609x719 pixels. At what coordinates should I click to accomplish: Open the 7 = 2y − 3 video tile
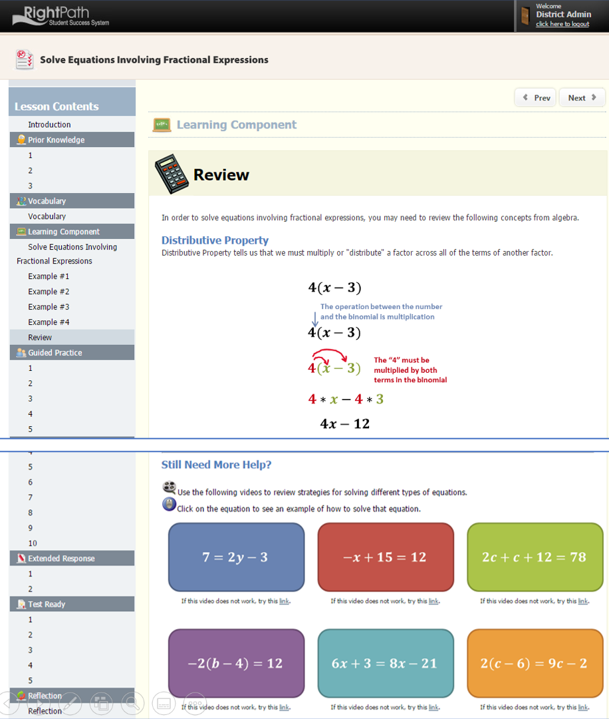(x=236, y=557)
